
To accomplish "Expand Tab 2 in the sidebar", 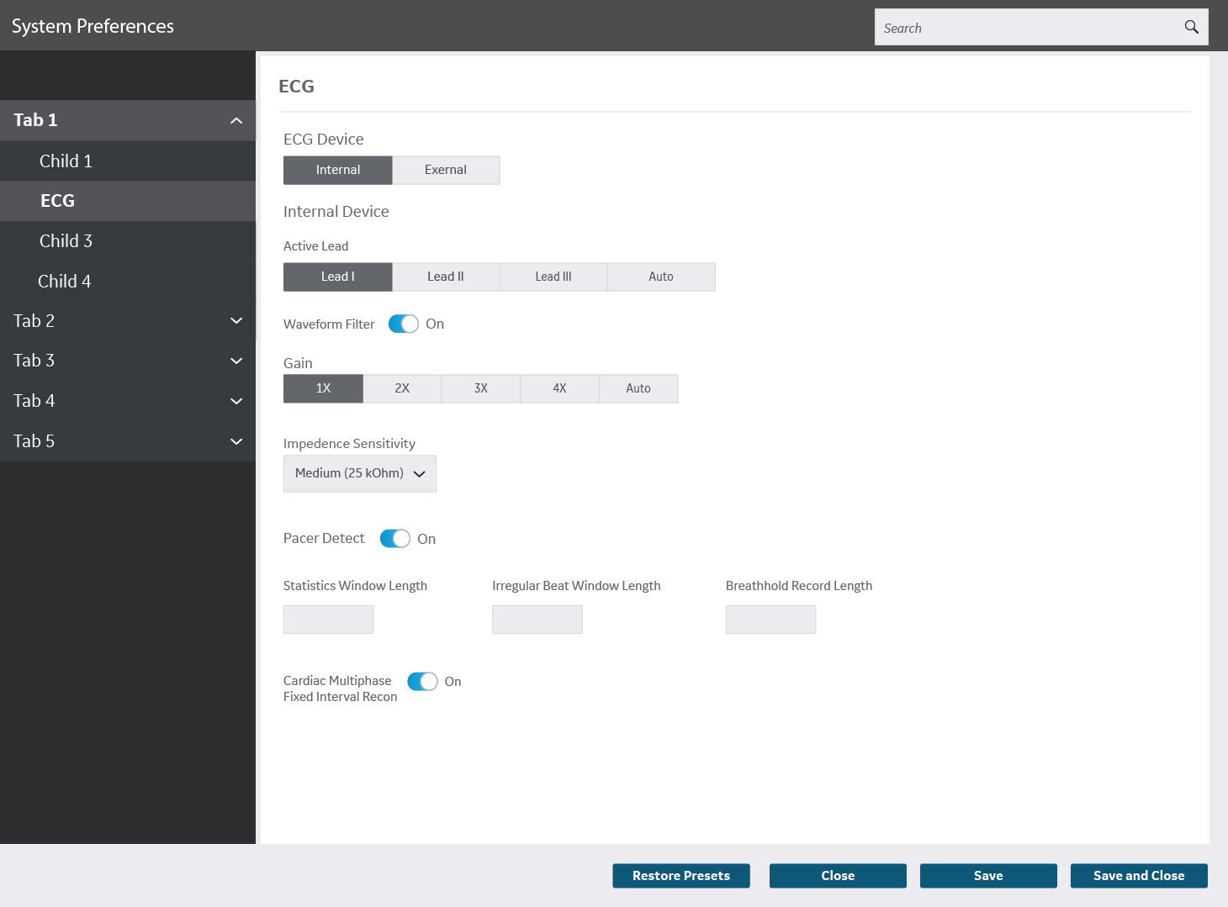I will coord(236,321).
